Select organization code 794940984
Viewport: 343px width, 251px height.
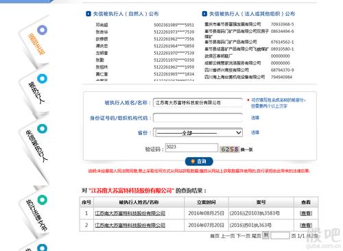pyautogui.click(x=281, y=77)
